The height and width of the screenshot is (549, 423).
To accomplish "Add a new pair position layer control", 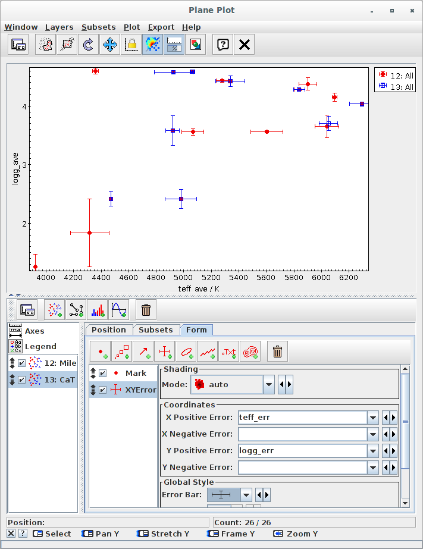I will click(76, 310).
